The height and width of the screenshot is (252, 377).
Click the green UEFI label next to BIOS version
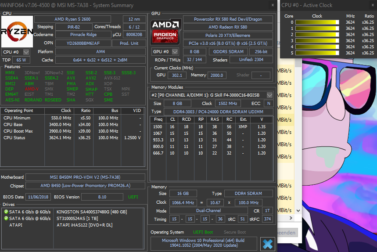(x=133, y=197)
